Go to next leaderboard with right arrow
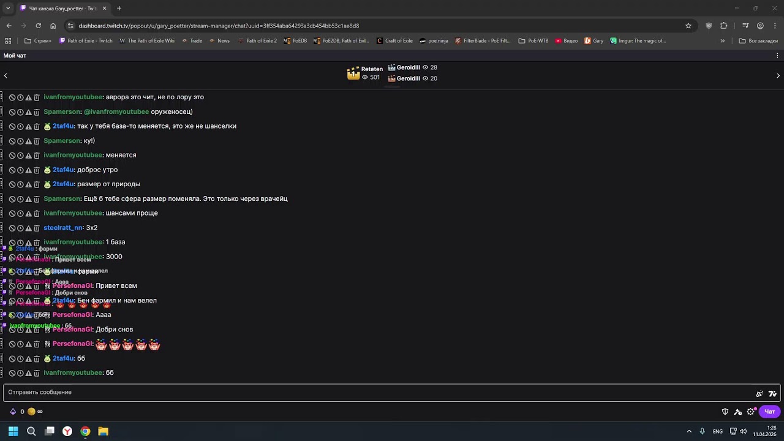The width and height of the screenshot is (784, 441). [778, 76]
